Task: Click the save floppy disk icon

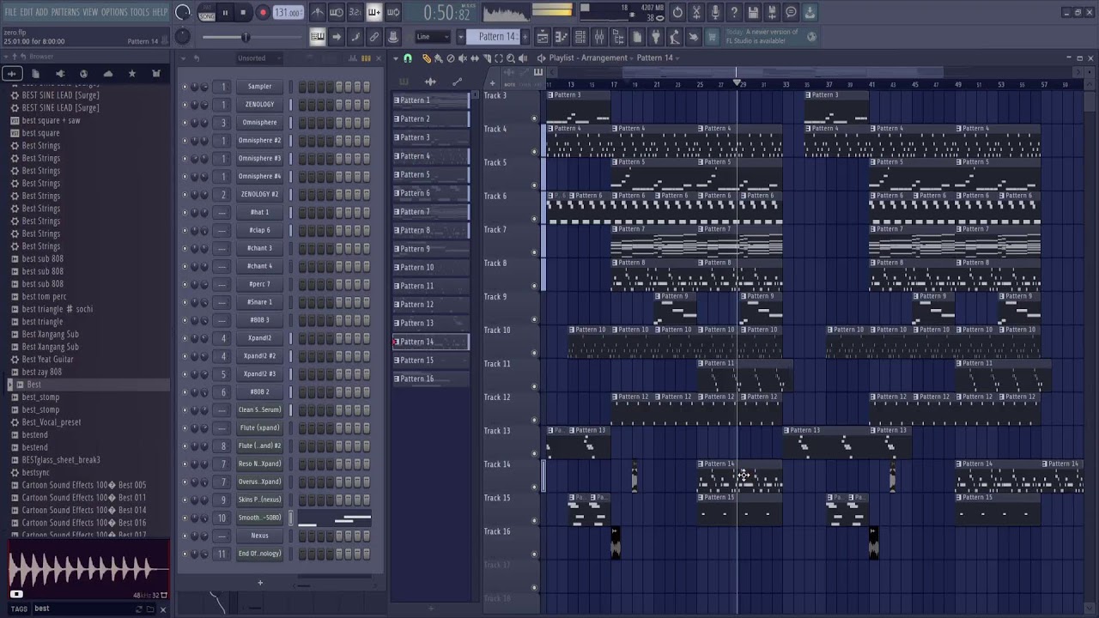Action: point(753,12)
